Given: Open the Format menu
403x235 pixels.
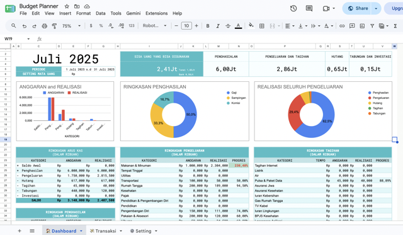Looking at the screenshot, I should click(x=83, y=13).
